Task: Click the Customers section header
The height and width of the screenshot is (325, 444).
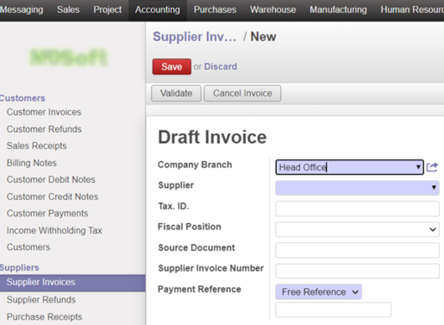Action: [22, 98]
